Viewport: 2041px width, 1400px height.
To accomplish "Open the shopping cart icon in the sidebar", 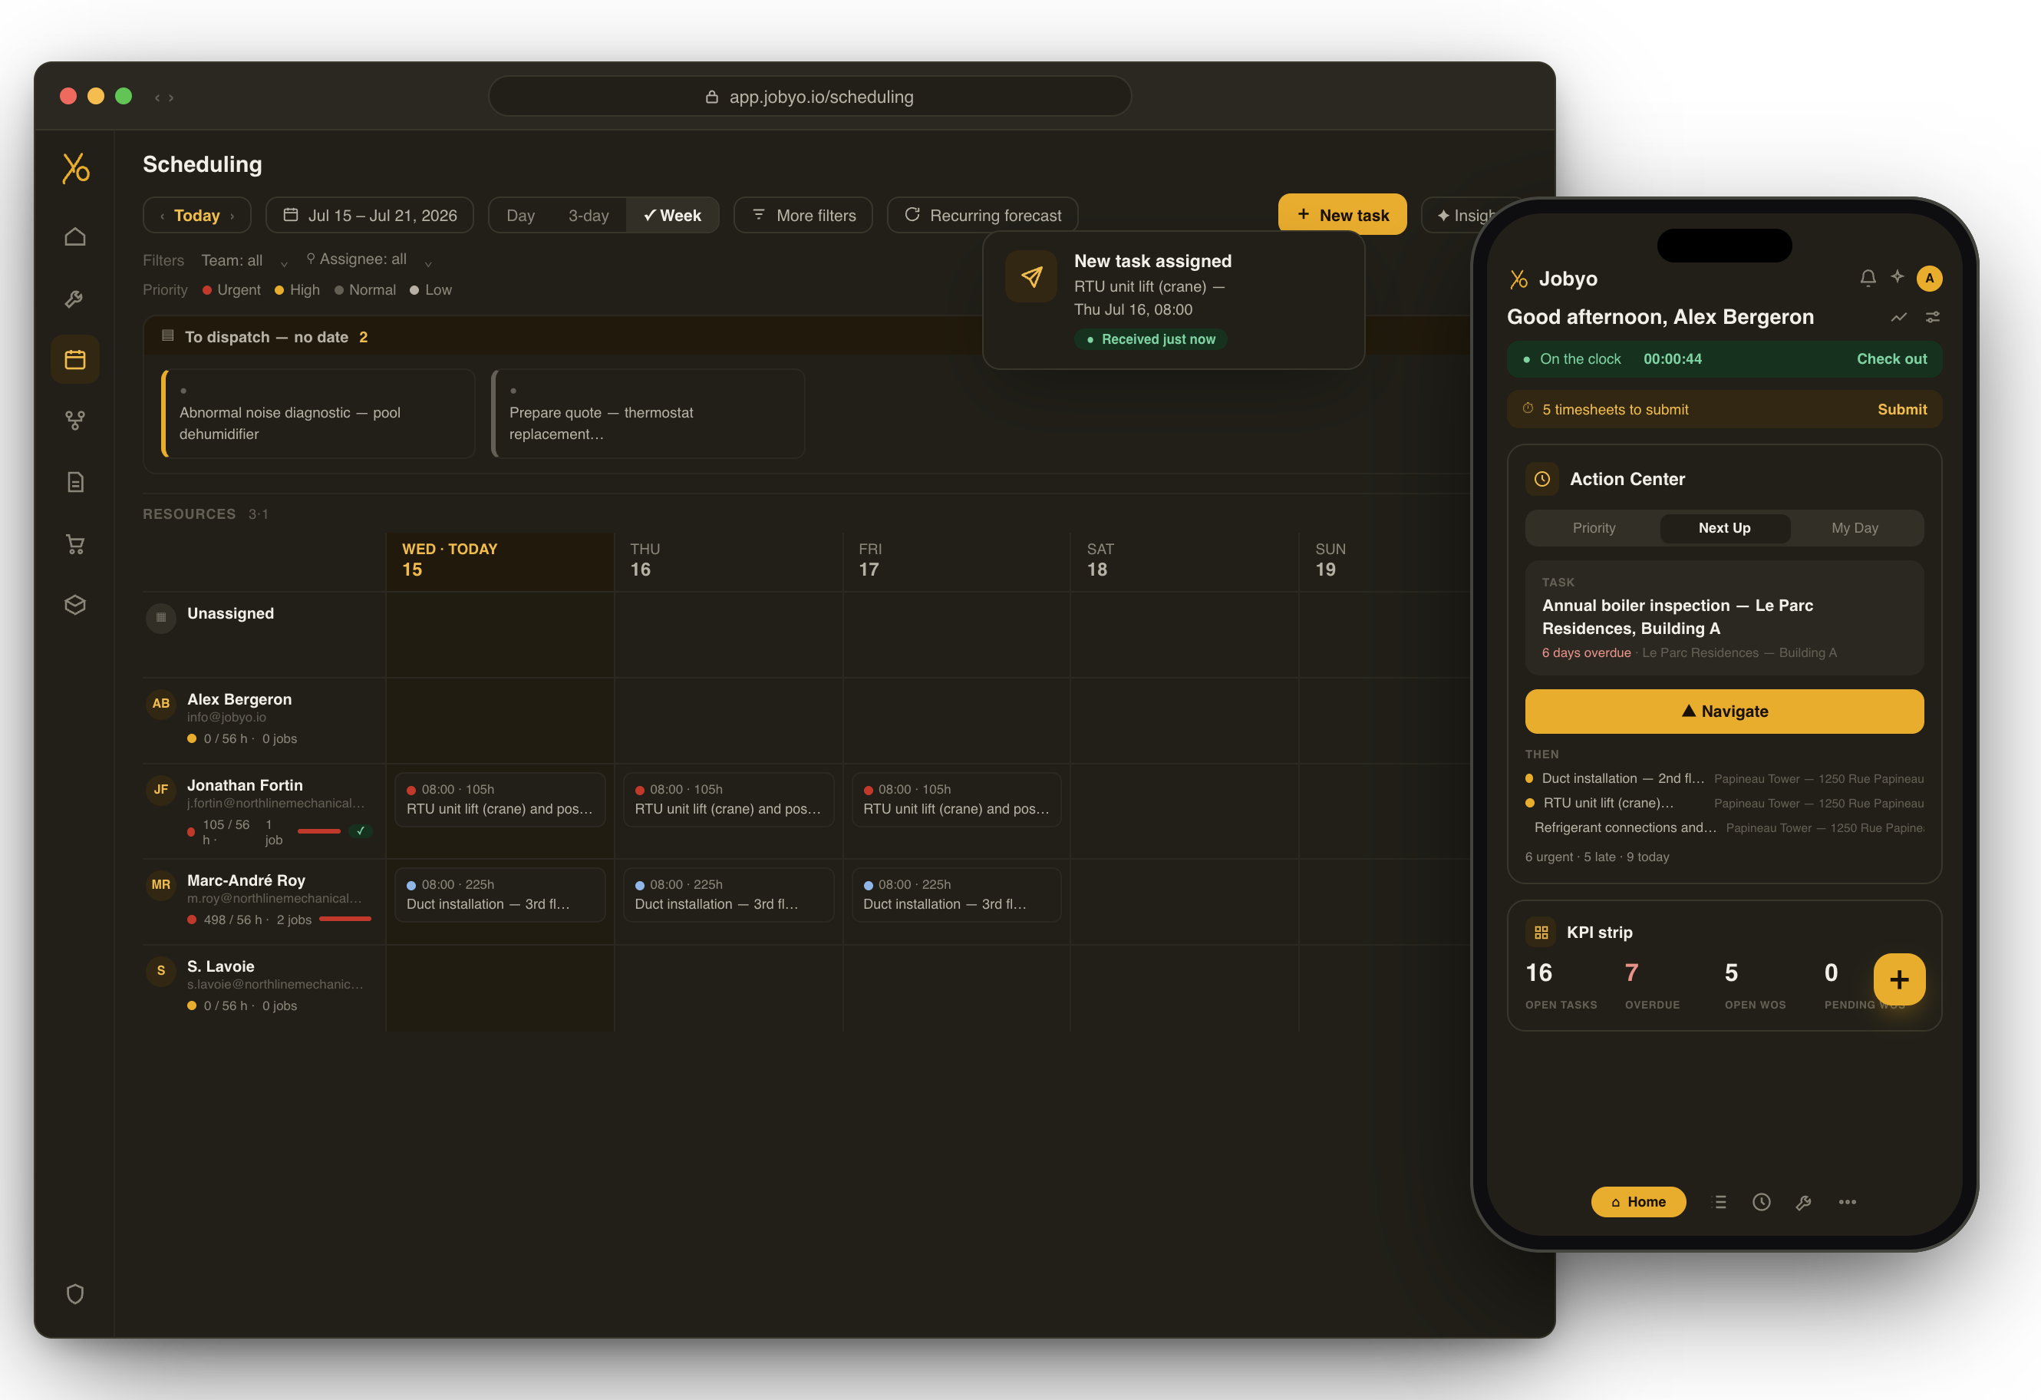I will (74, 543).
